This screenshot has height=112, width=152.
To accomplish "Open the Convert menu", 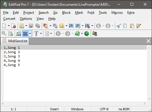I will point(9,19).
